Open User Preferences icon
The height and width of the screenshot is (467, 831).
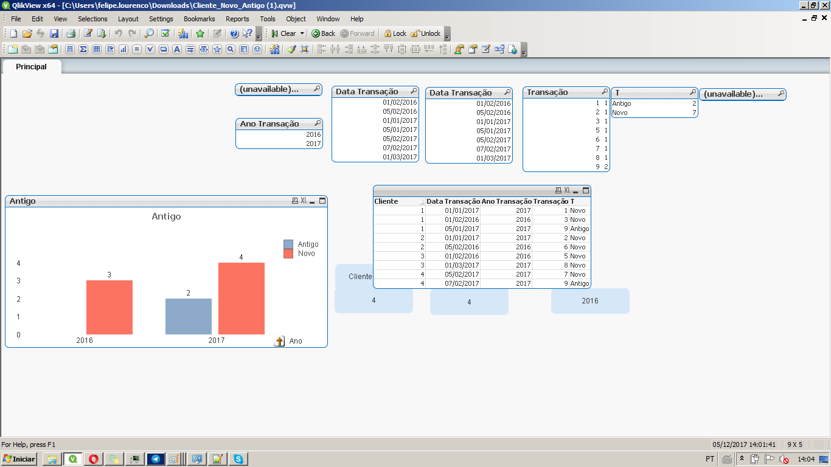[x=459, y=49]
